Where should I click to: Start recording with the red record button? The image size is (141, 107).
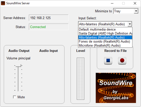tap(122, 60)
